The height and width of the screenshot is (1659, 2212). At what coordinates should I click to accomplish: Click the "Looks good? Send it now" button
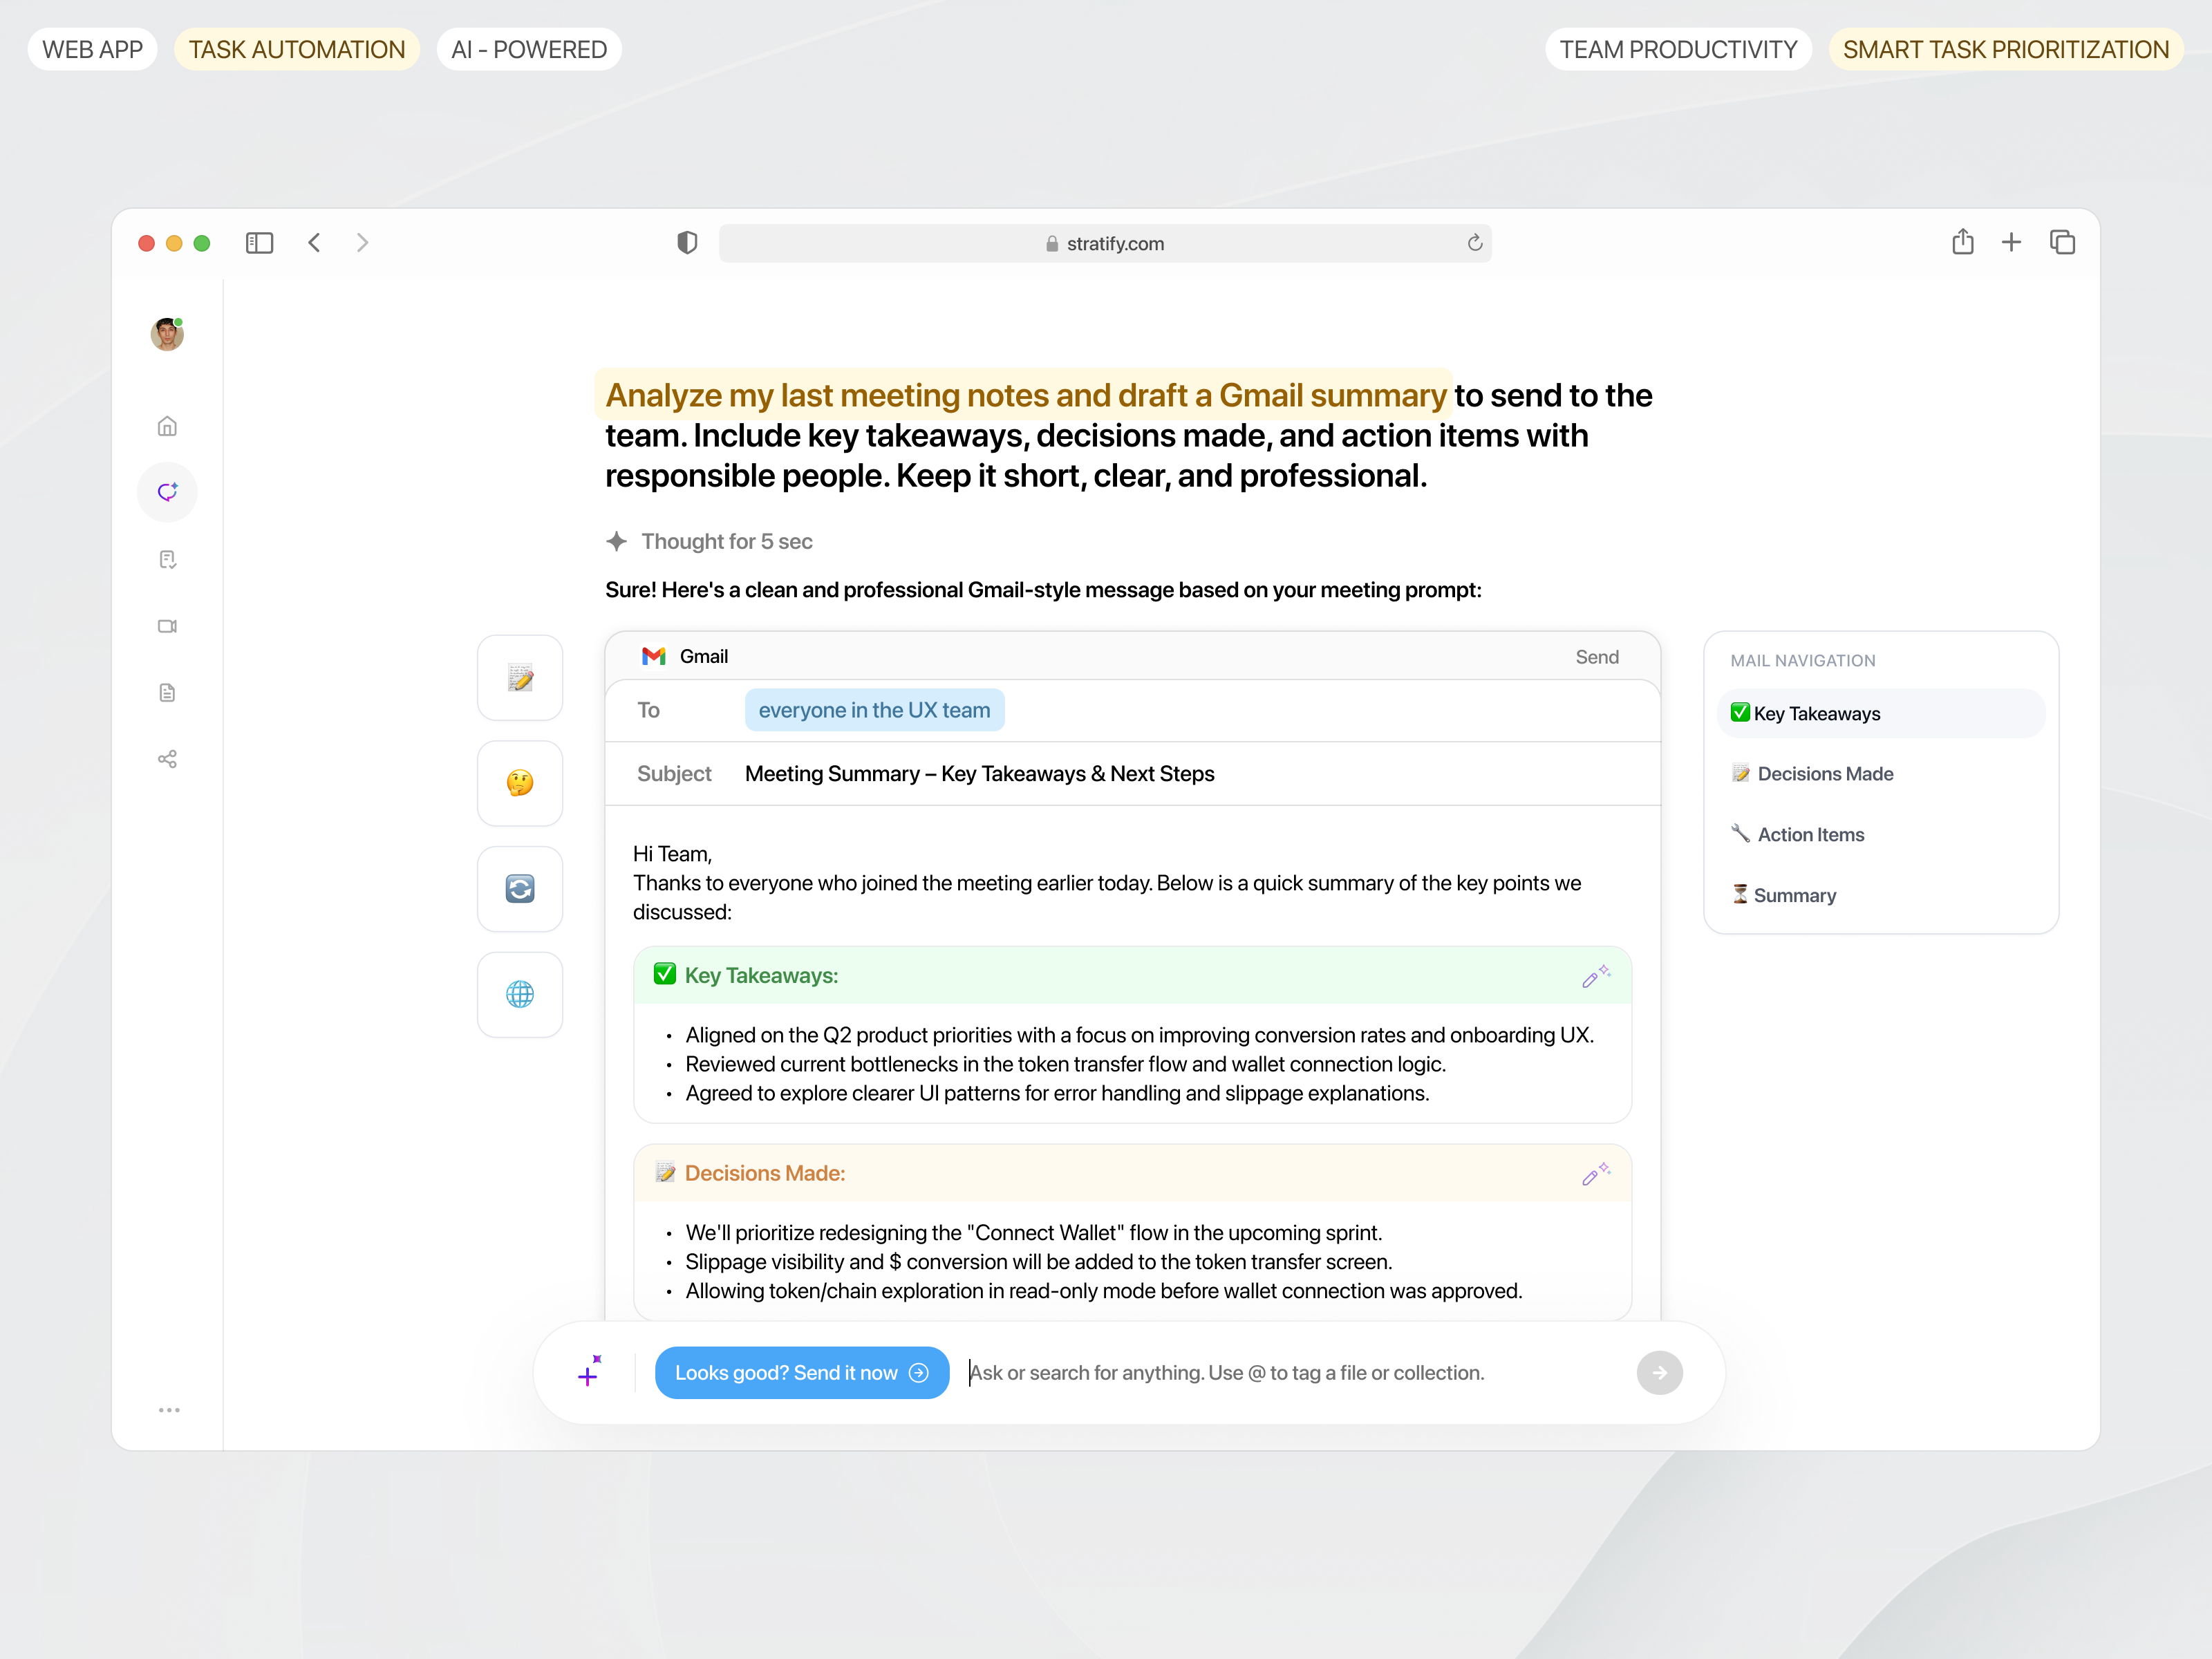(802, 1372)
